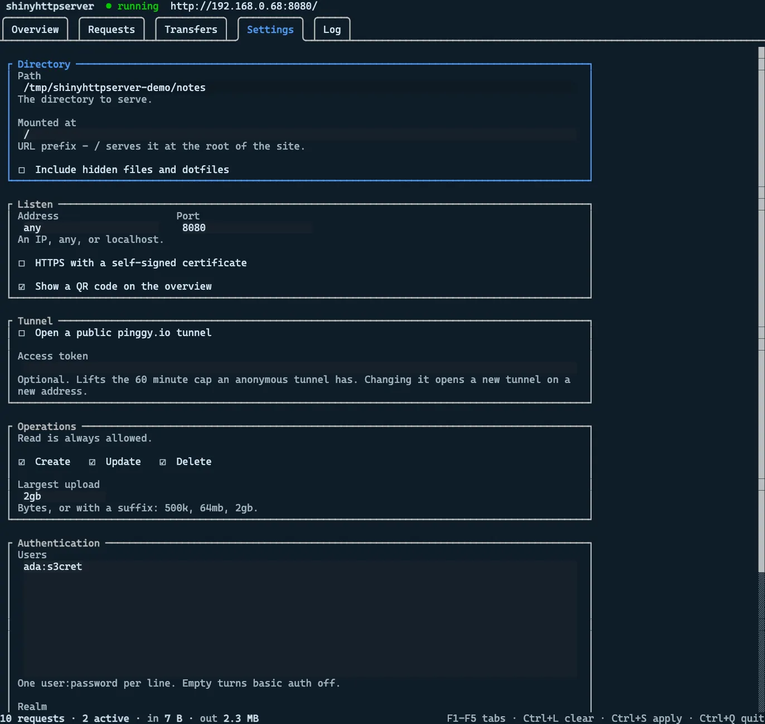This screenshot has width=765, height=724.
Task: Open the Requests tab
Action: click(x=112, y=30)
